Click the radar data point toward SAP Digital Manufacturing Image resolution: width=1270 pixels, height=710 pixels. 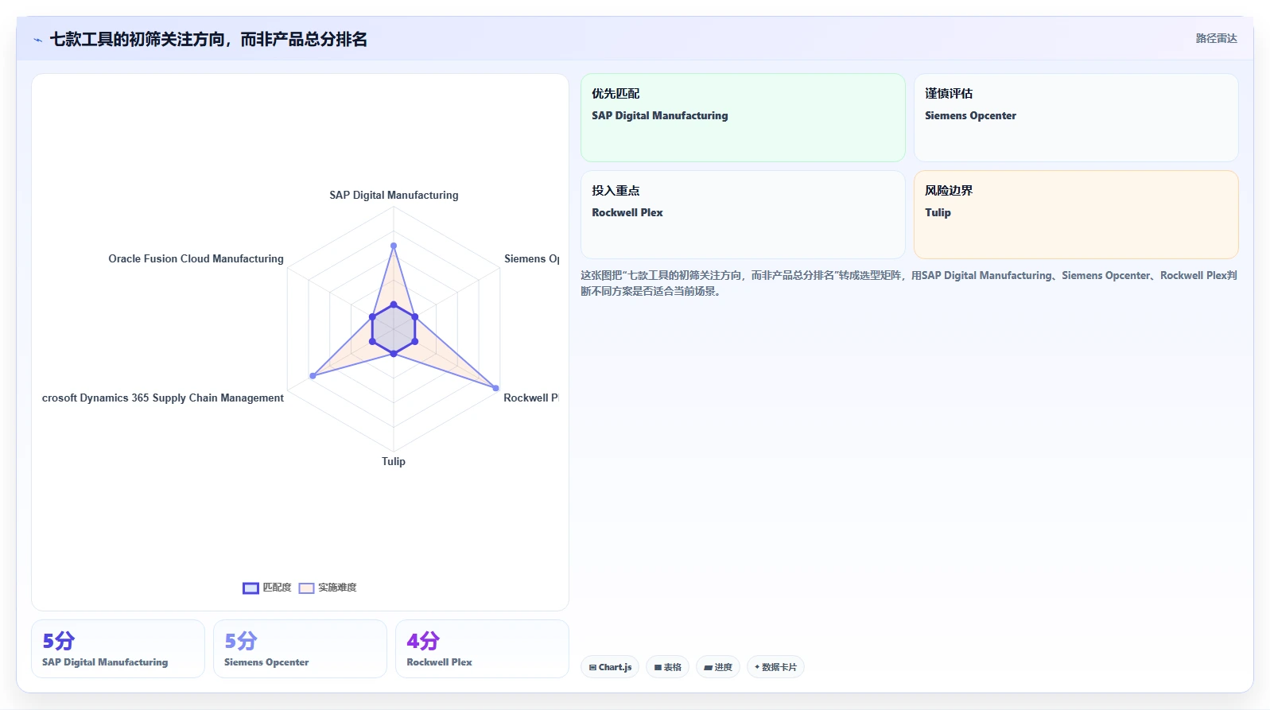(x=393, y=246)
